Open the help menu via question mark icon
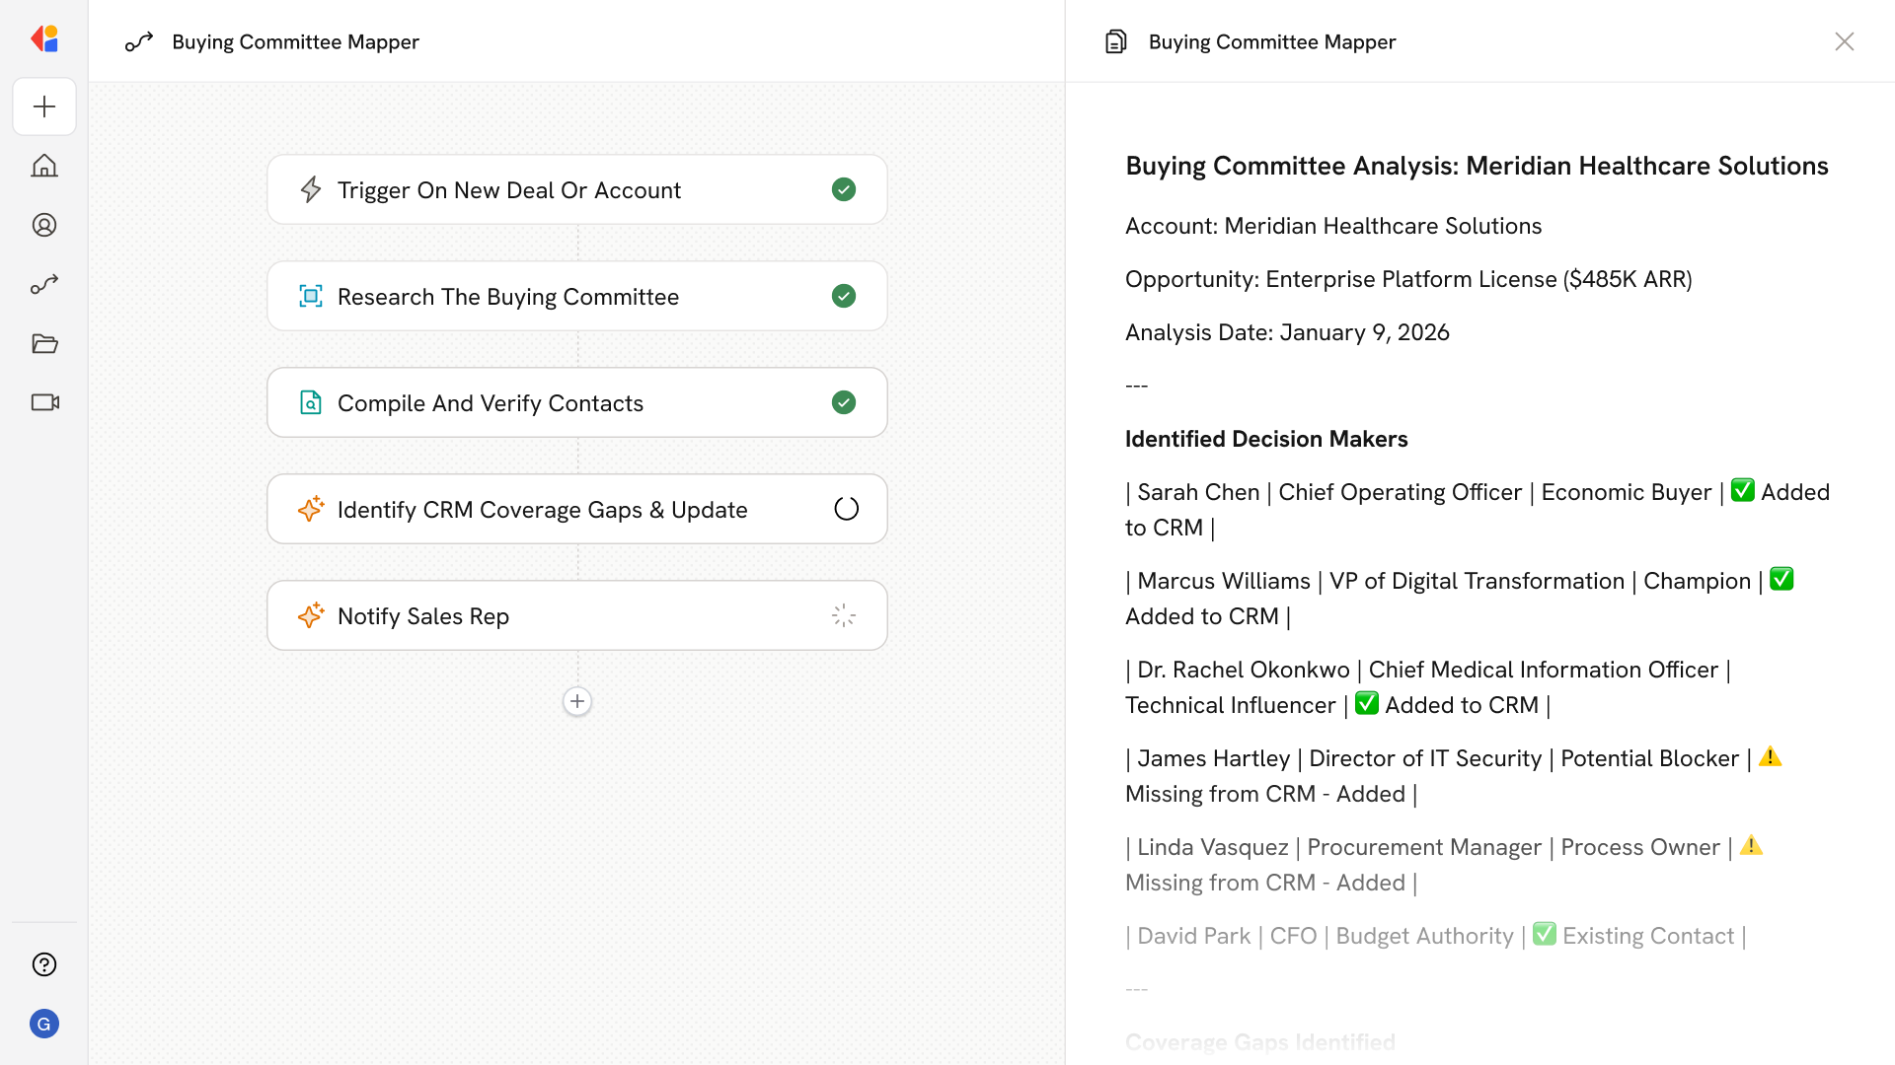The image size is (1895, 1065). [x=44, y=964]
